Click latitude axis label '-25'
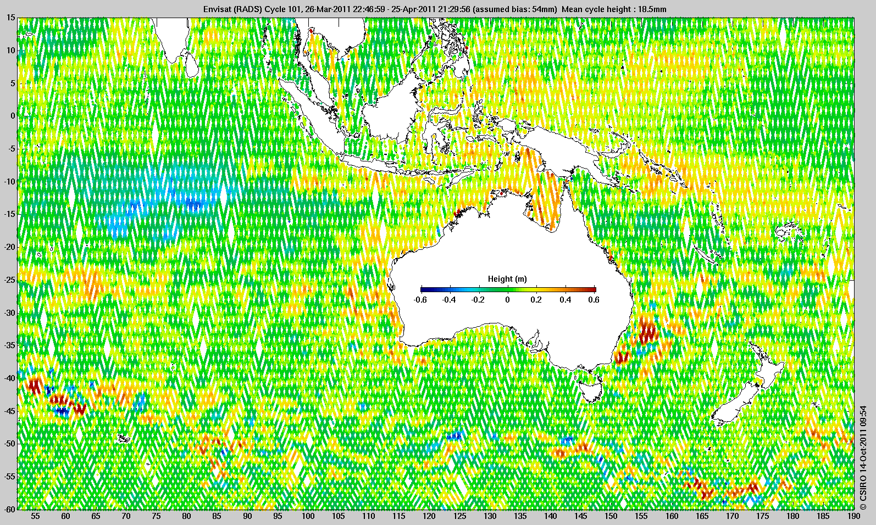Screen dimensions: 876x525 click(9, 280)
